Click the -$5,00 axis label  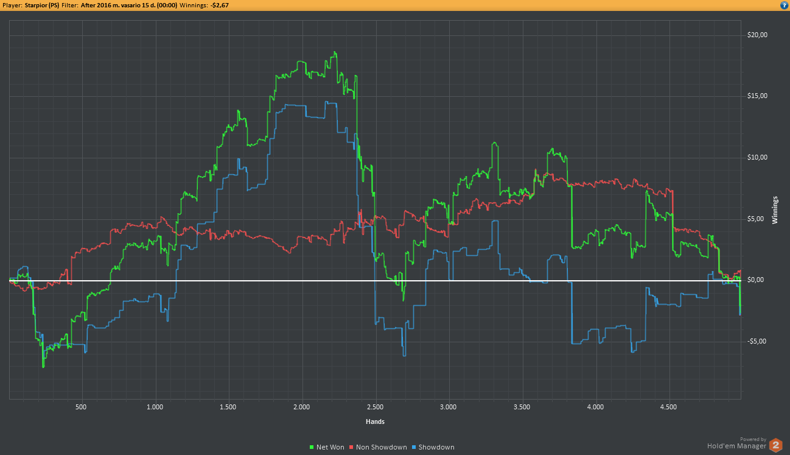[x=757, y=342]
